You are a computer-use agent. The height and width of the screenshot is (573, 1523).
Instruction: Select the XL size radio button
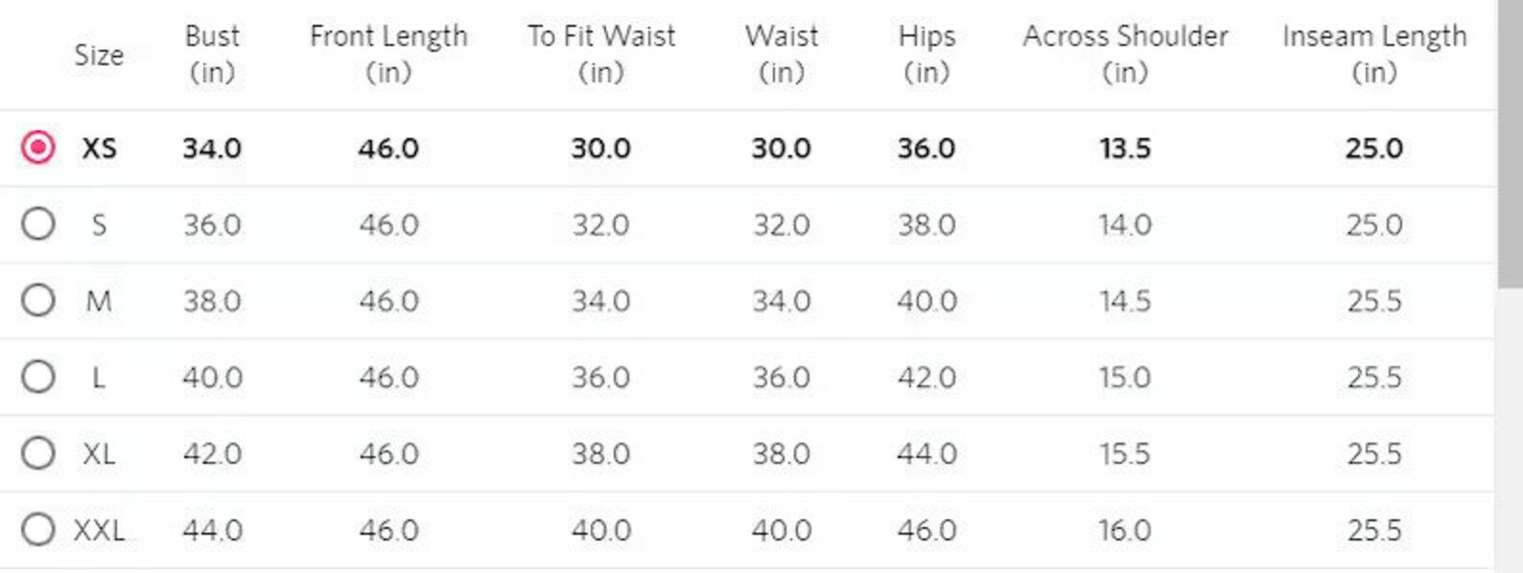pos(37,452)
